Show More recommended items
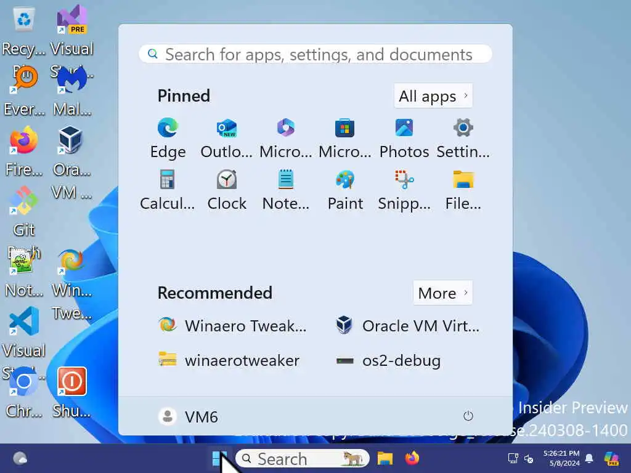Screen dimensions: 631x473 442,293
